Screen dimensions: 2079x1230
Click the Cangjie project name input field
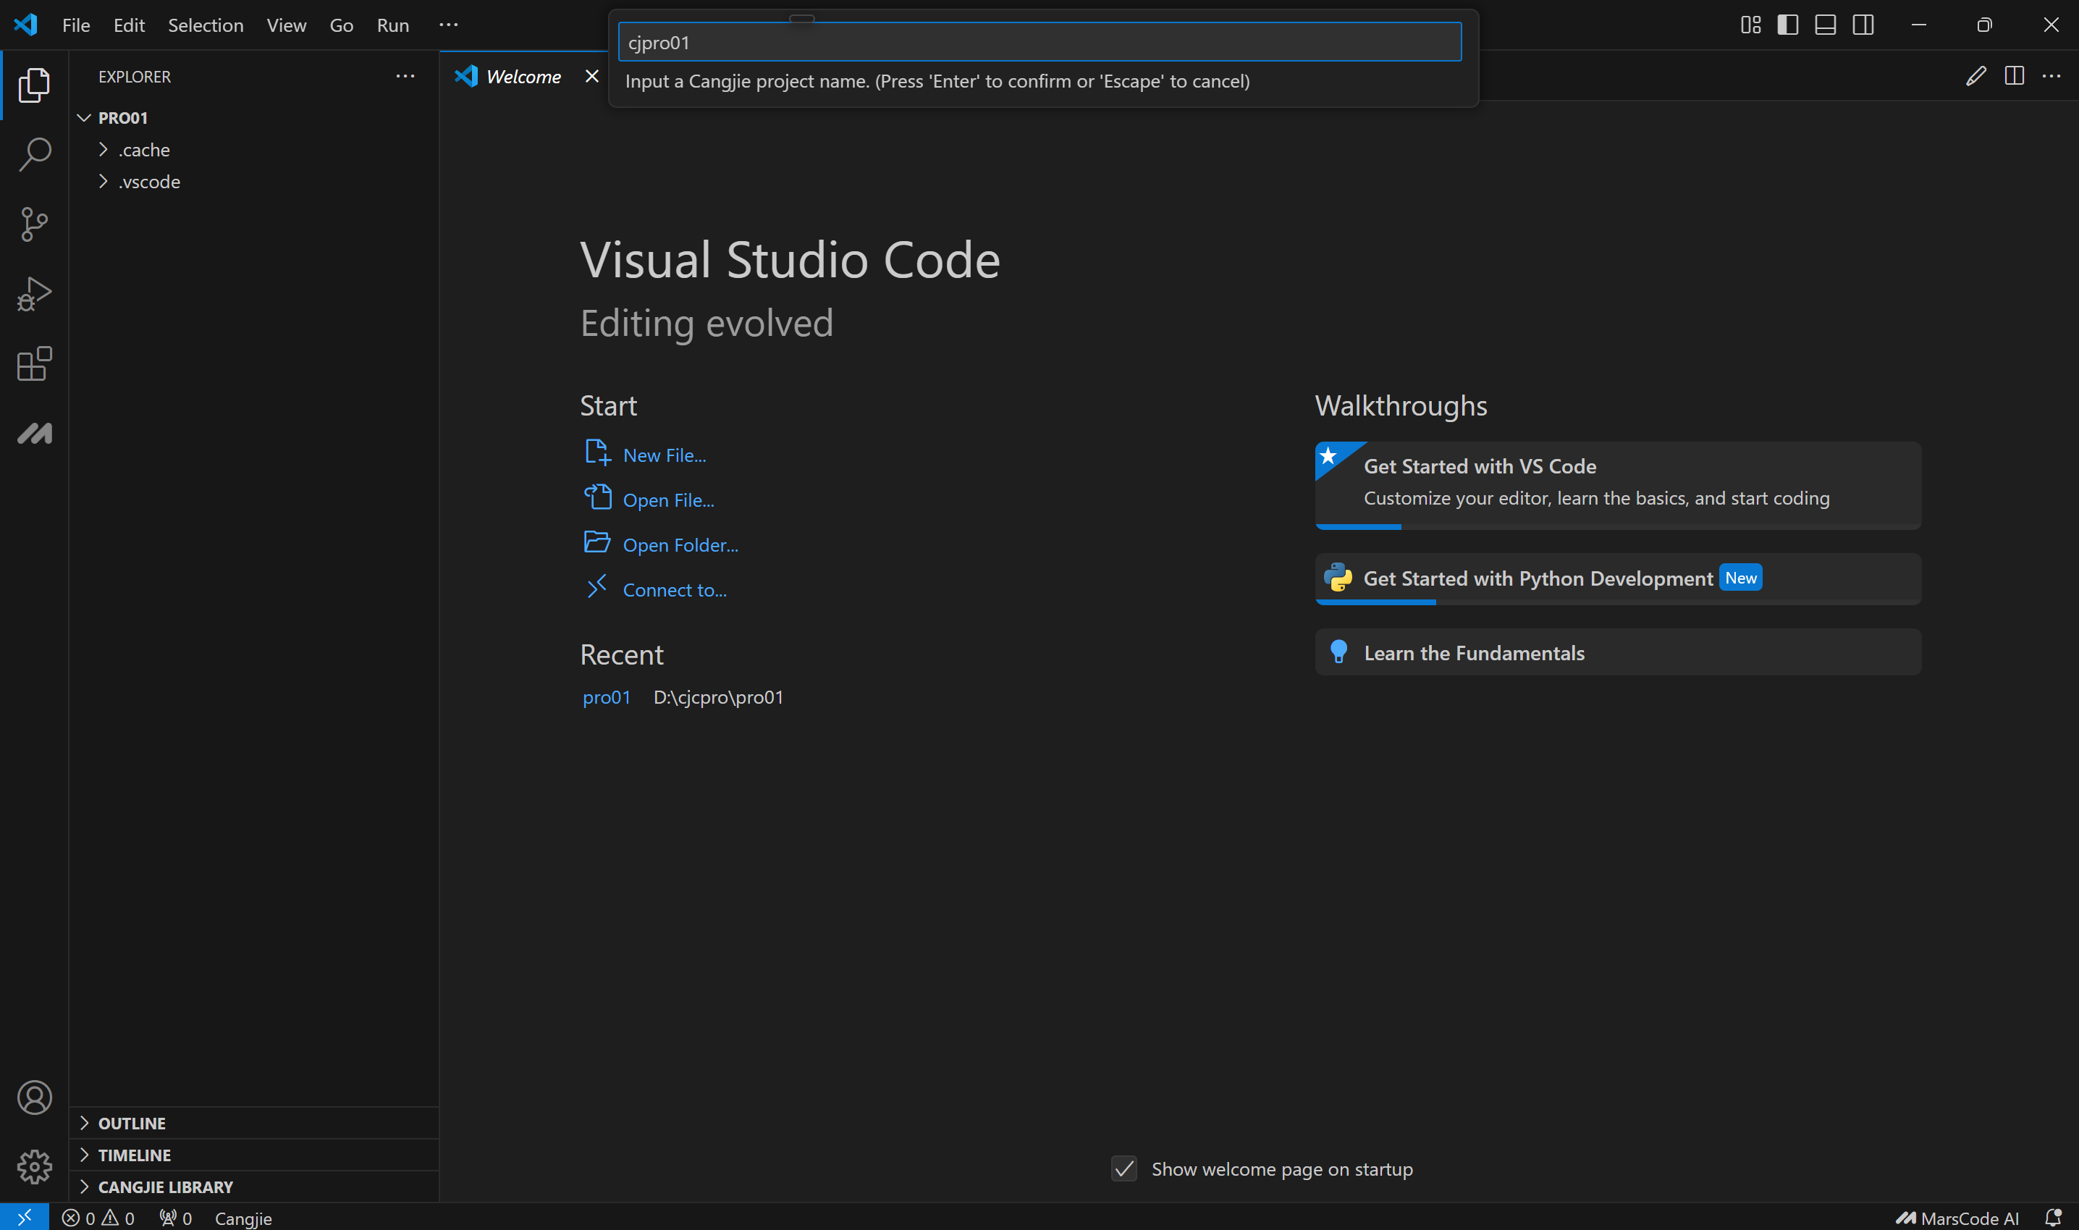(x=1039, y=42)
